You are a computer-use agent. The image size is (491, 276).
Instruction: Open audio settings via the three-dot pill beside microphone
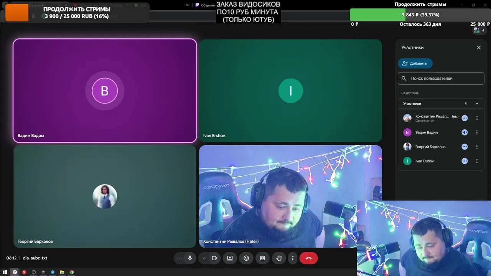point(179,258)
